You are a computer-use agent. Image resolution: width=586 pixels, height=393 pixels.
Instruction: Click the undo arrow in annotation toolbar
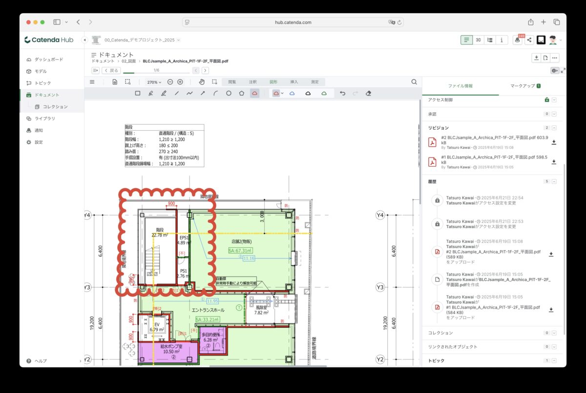pyautogui.click(x=342, y=93)
